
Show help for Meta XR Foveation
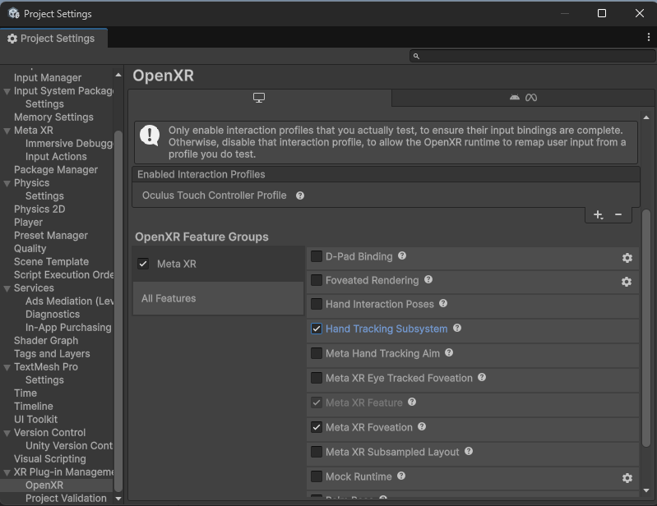tap(422, 426)
